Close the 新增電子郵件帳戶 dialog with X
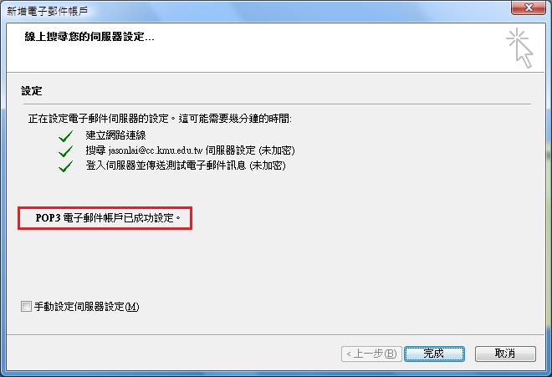 pyautogui.click(x=528, y=8)
